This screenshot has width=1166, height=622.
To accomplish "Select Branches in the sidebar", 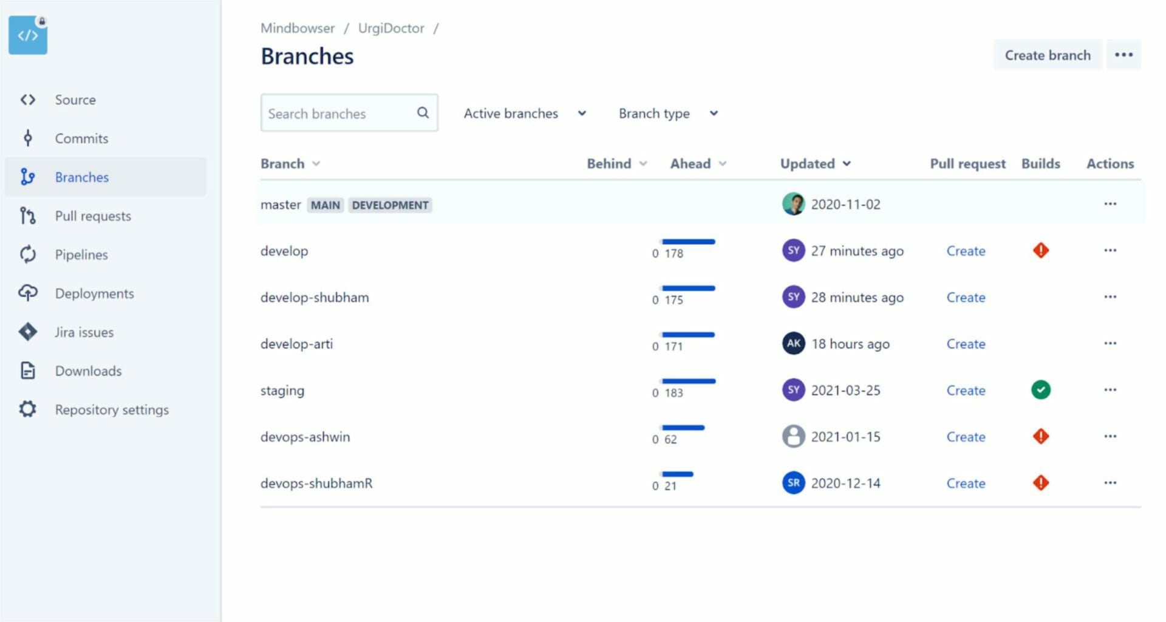I will click(106, 177).
